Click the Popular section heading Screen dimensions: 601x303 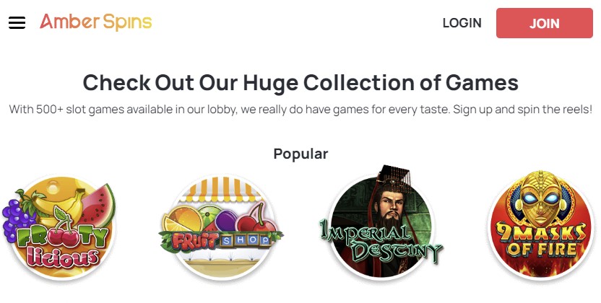click(300, 154)
